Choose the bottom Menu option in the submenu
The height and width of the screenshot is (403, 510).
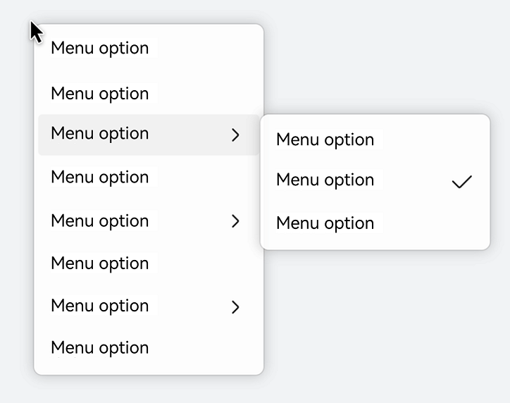click(x=375, y=223)
